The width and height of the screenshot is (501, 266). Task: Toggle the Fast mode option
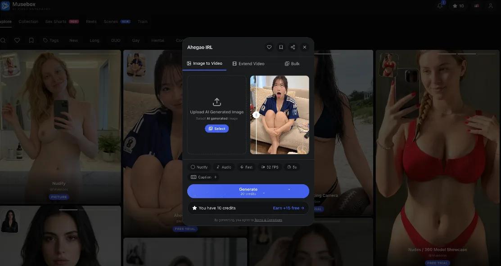(x=246, y=167)
